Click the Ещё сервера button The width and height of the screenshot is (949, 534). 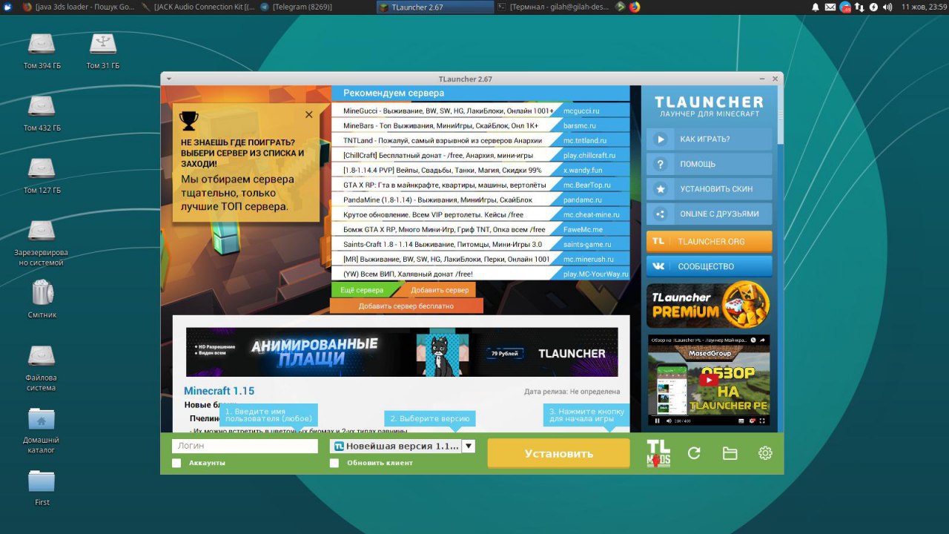362,290
